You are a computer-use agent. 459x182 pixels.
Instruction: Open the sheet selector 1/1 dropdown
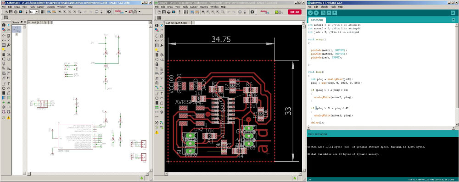click(34, 12)
